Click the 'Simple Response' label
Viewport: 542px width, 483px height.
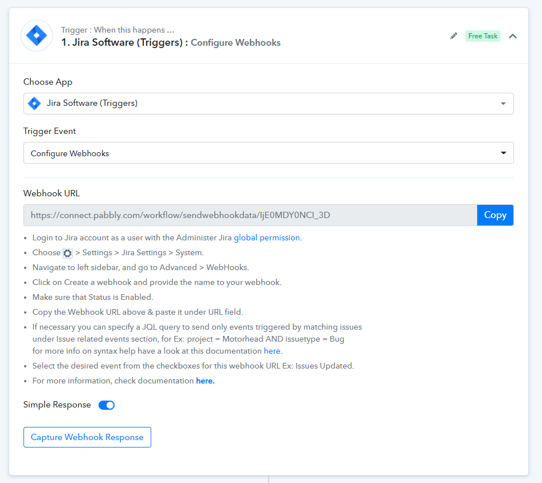coord(57,405)
